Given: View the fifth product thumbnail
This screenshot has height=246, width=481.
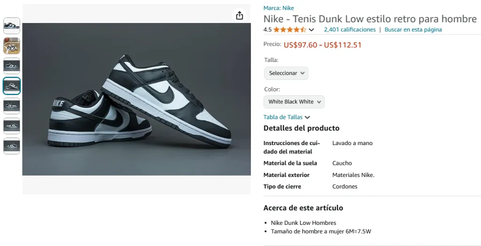Looking at the screenshot, I should [12, 106].
